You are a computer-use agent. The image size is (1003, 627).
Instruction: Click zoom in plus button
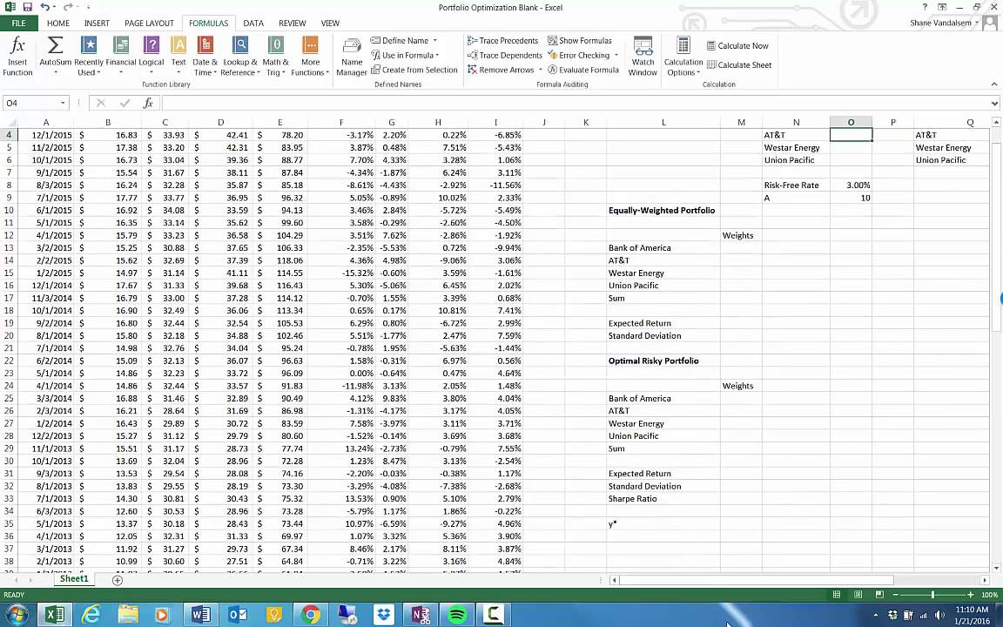[x=971, y=595]
